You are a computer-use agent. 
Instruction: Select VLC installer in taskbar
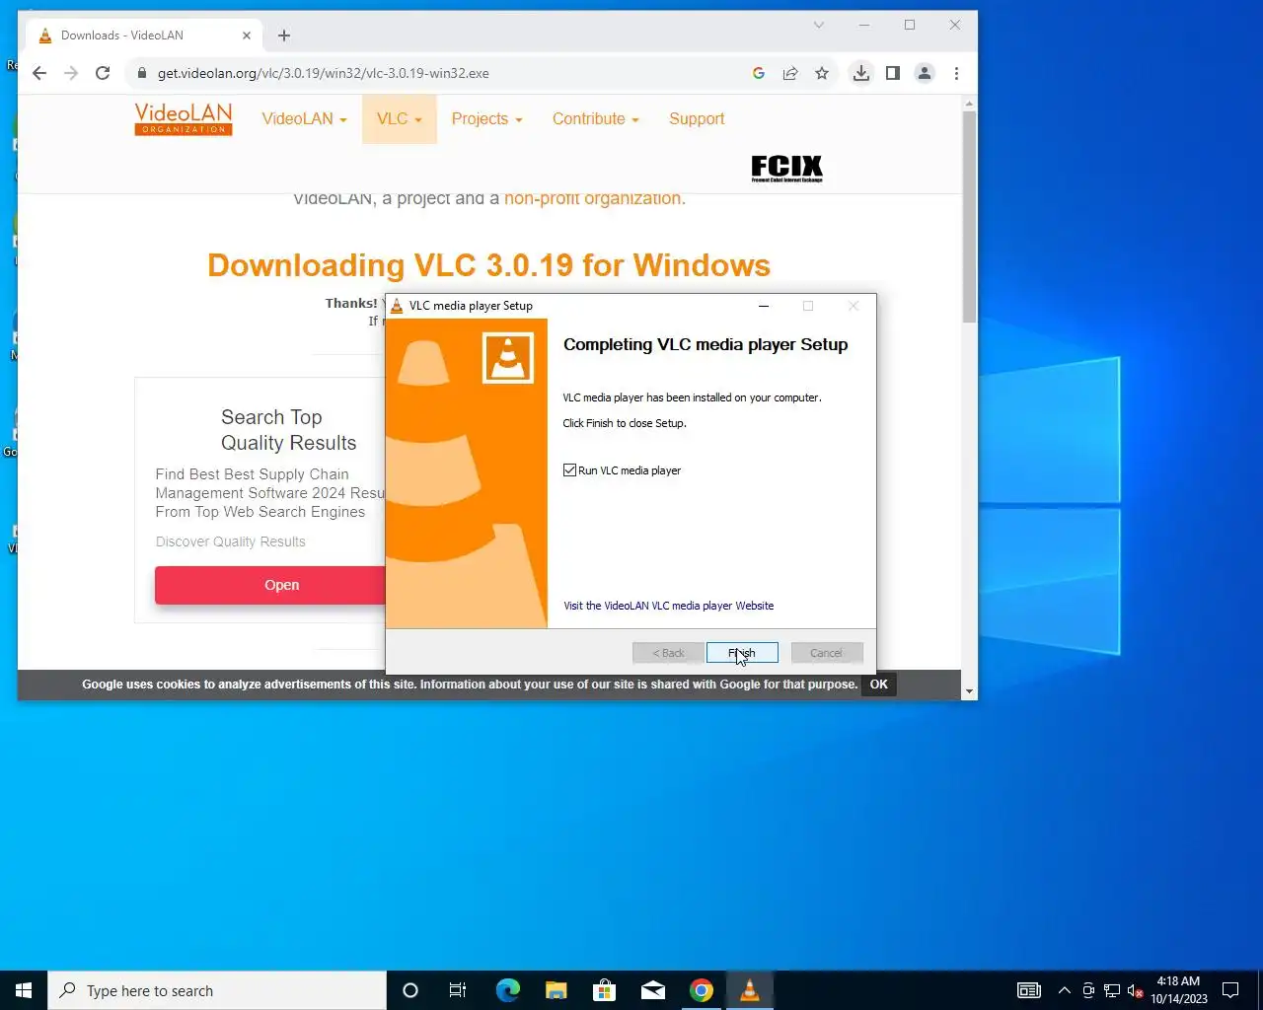[750, 990]
